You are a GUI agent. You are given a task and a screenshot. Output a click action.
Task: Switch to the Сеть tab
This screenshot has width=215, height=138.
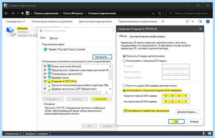(x=43, y=38)
